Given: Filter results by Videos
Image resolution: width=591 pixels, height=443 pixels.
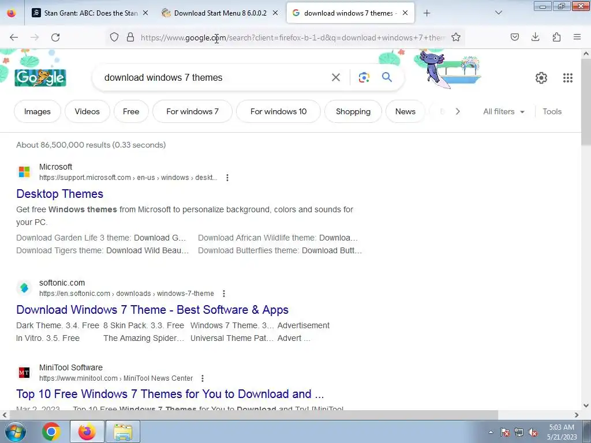Looking at the screenshot, I should [87, 111].
